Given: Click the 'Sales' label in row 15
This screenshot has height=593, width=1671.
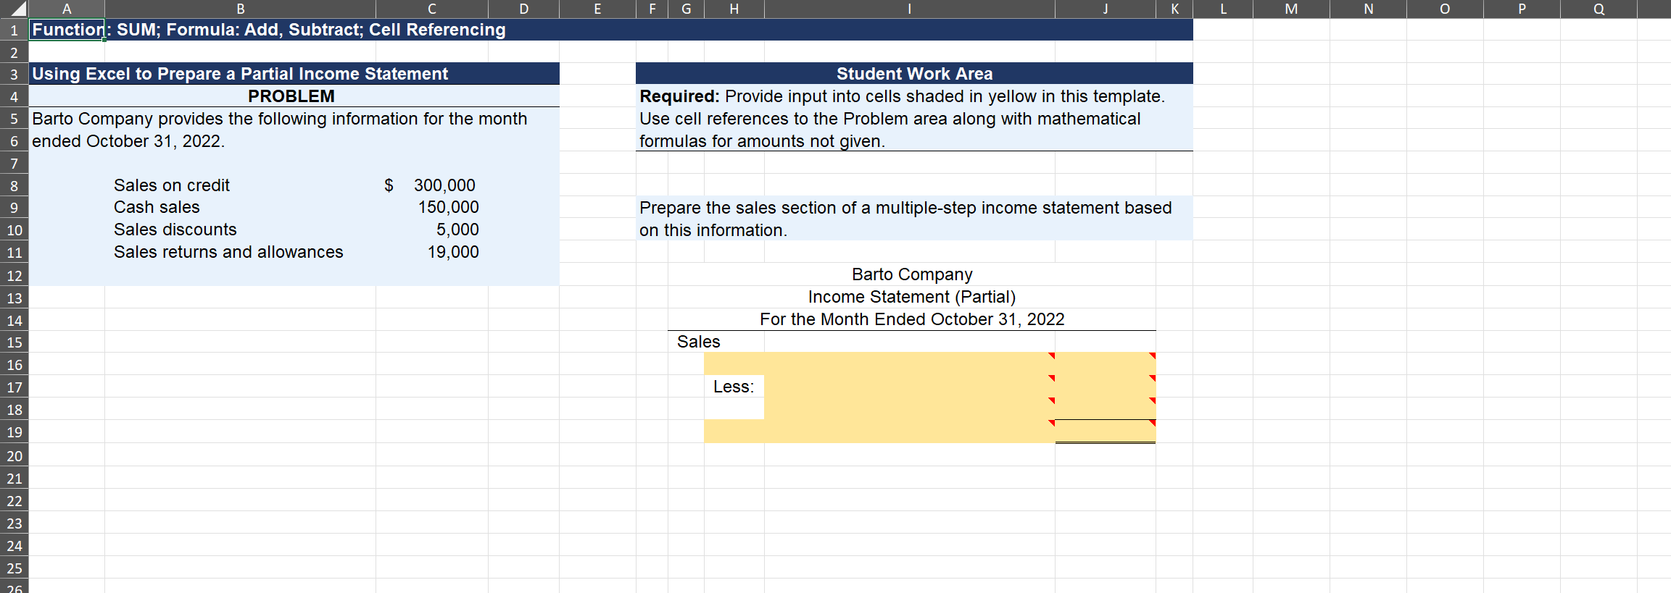Looking at the screenshot, I should point(699,342).
